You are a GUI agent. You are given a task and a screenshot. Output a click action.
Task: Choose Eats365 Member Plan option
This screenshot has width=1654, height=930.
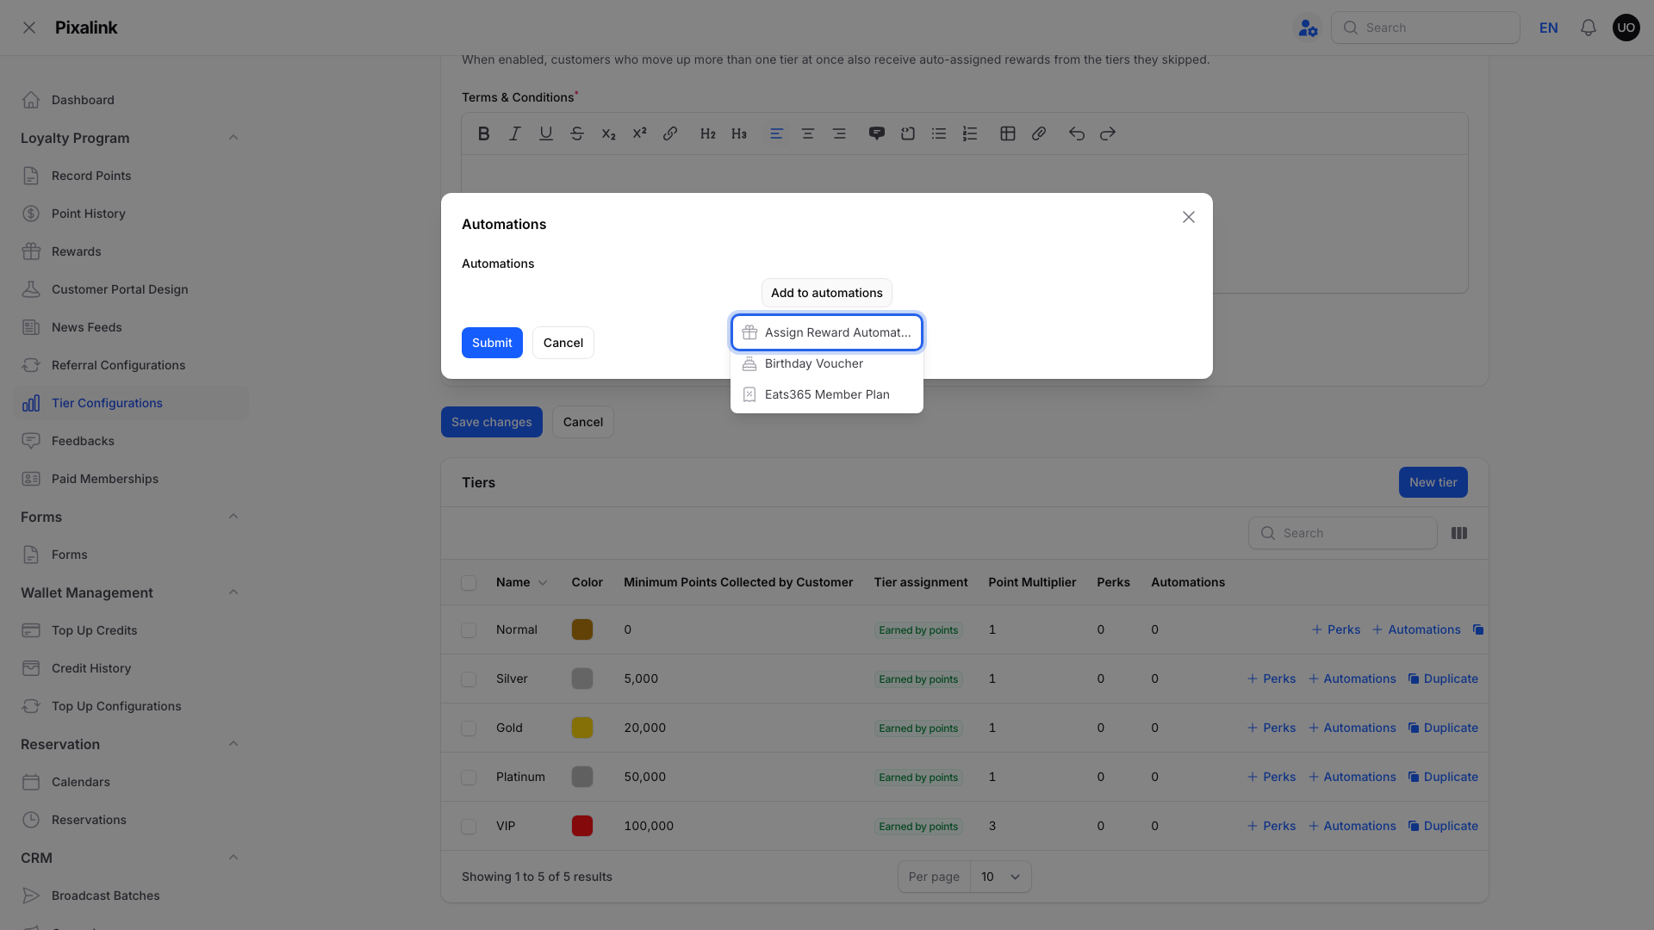[827, 394]
